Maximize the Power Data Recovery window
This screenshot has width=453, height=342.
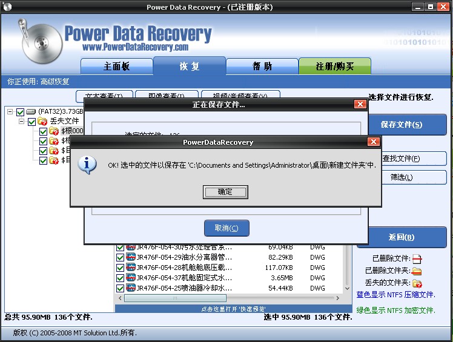431,7
